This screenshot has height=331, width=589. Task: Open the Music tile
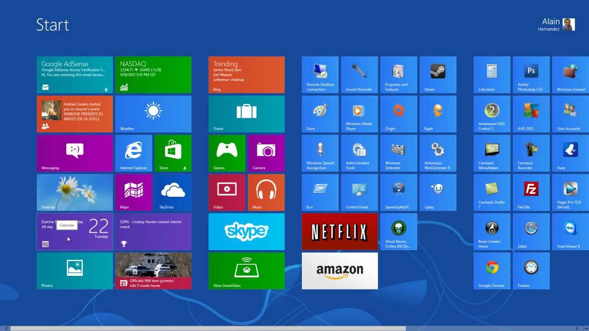point(266,193)
